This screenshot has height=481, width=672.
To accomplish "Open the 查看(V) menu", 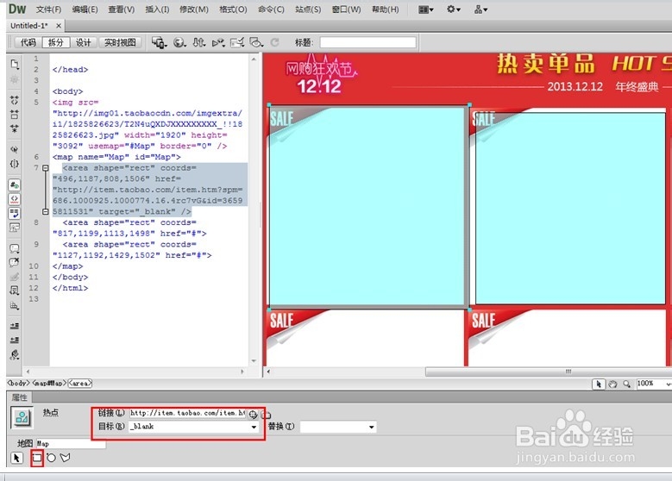I will pos(122,9).
